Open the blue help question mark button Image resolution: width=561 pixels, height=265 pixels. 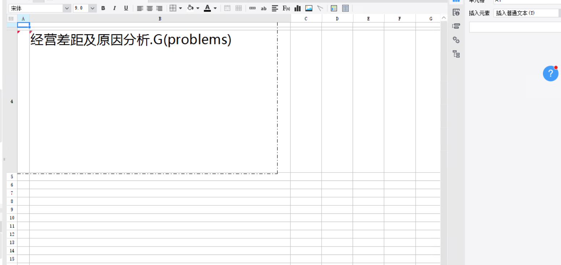(551, 73)
